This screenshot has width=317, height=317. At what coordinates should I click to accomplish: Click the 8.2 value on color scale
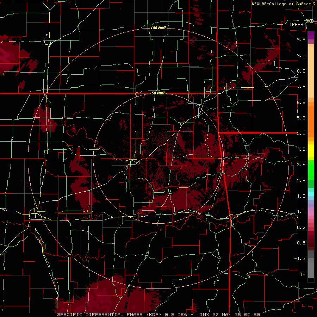coord(301,71)
